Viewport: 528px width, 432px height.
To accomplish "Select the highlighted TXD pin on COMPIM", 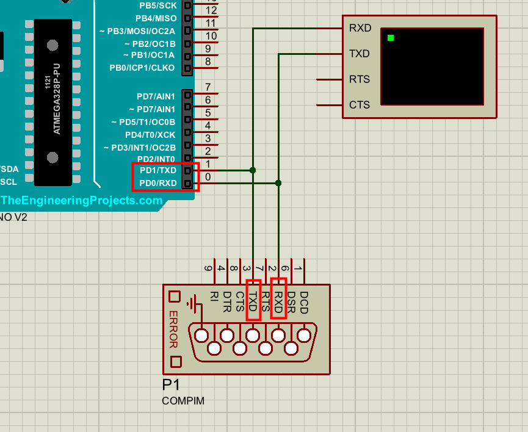I will (x=253, y=300).
